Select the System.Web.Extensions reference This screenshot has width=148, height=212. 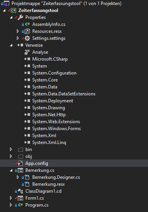pos(56,122)
